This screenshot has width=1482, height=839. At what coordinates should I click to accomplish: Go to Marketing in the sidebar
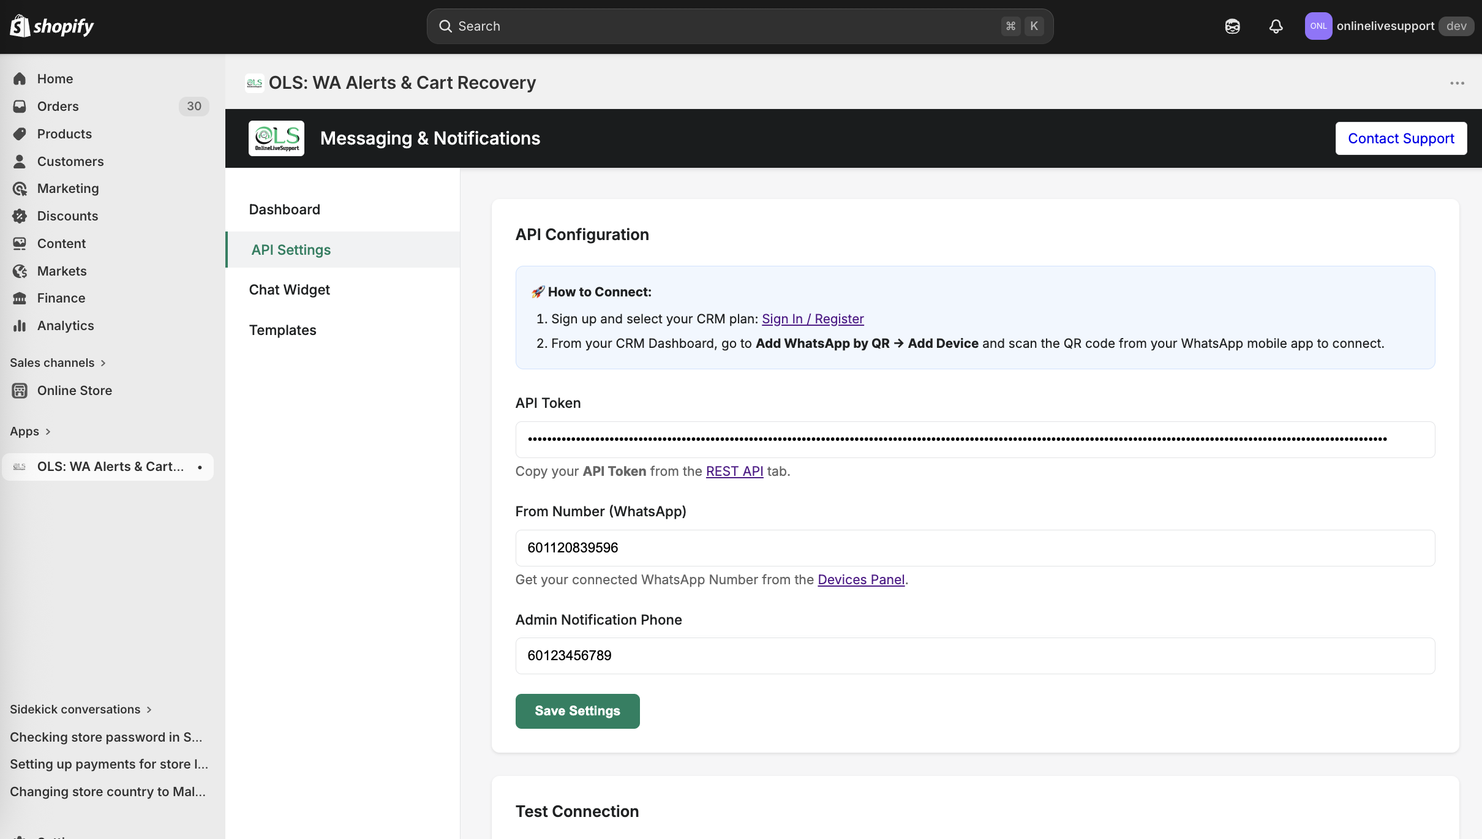click(68, 189)
